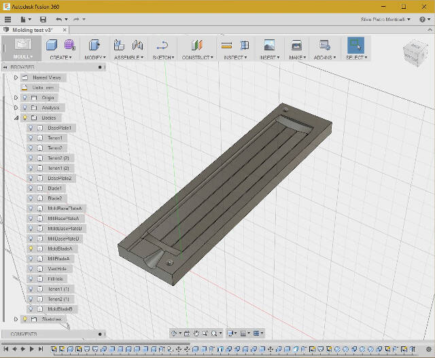
Task: Expand the Named Views node
Action: click(x=16, y=77)
